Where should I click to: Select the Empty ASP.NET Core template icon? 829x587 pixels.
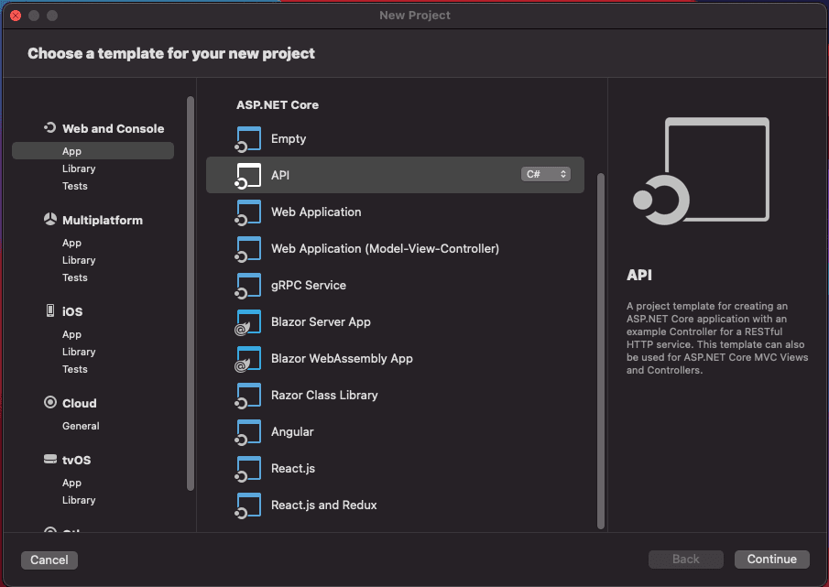(x=247, y=138)
